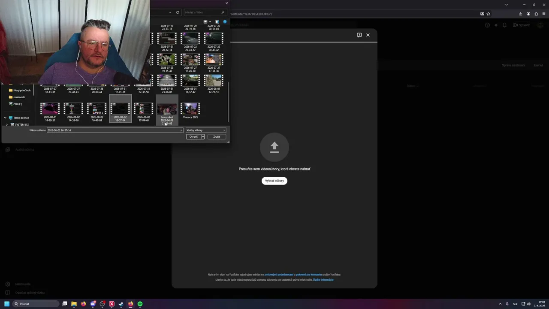Expand the SYSTEM (C:) drive node
Viewport: 549px width, 309px height.
click(7, 124)
